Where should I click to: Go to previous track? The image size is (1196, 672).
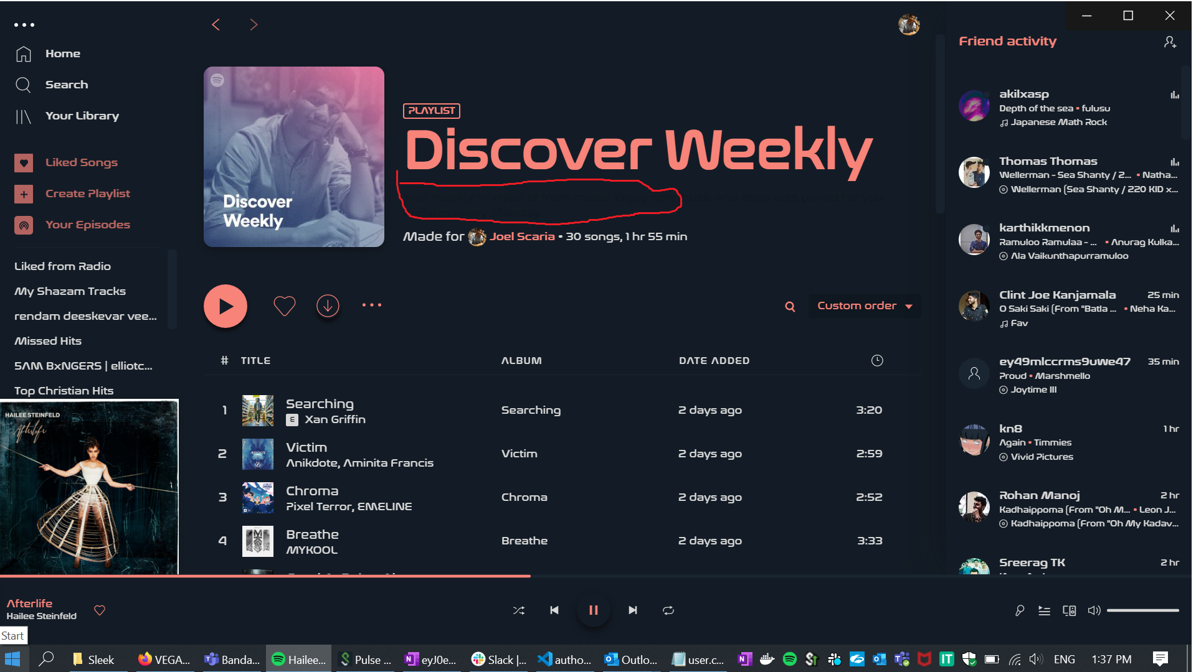point(554,610)
